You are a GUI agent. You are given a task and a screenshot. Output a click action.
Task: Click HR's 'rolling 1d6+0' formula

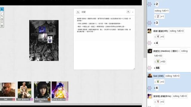[x=177, y=31]
